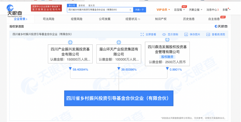241x122 pixels.
Task: Click the red 国家中小企业发展子基金旗下 banner
Action: (46, 8)
